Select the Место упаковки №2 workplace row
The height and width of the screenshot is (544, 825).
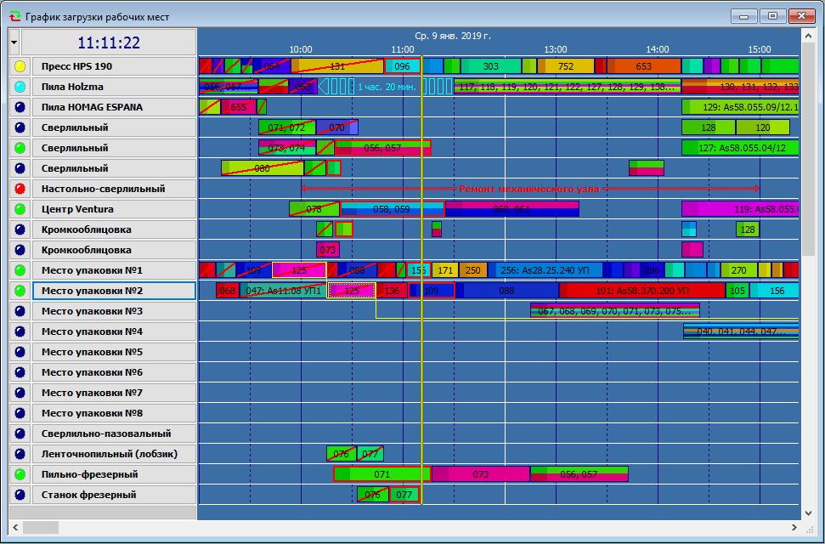114,291
